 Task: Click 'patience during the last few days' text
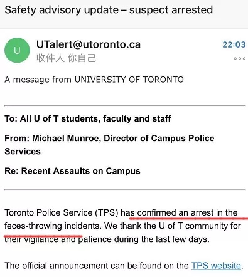click(x=144, y=239)
